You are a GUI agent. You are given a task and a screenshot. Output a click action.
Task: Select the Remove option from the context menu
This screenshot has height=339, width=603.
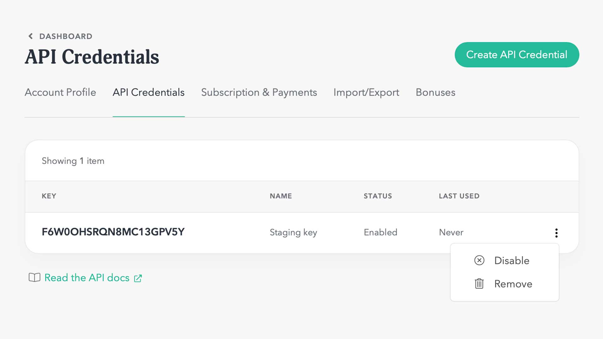(x=513, y=284)
